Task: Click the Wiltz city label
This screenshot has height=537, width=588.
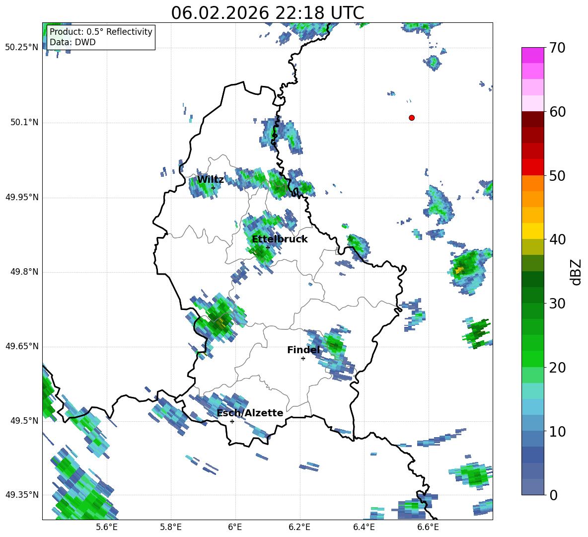Action: [x=211, y=180]
